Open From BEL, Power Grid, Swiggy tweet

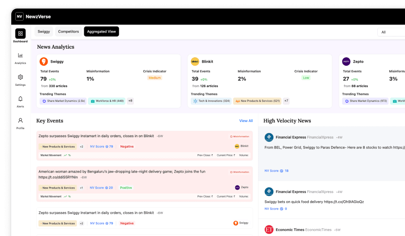[x=335, y=147]
